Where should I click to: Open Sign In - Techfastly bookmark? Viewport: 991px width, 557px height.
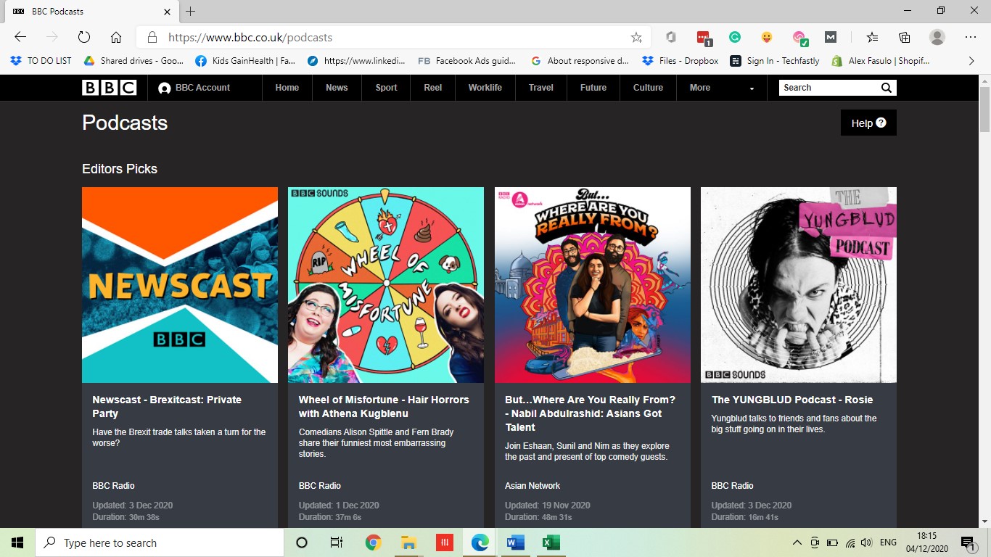pyautogui.click(x=775, y=61)
